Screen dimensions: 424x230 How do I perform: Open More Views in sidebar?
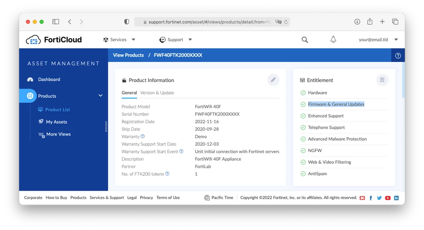[59, 134]
